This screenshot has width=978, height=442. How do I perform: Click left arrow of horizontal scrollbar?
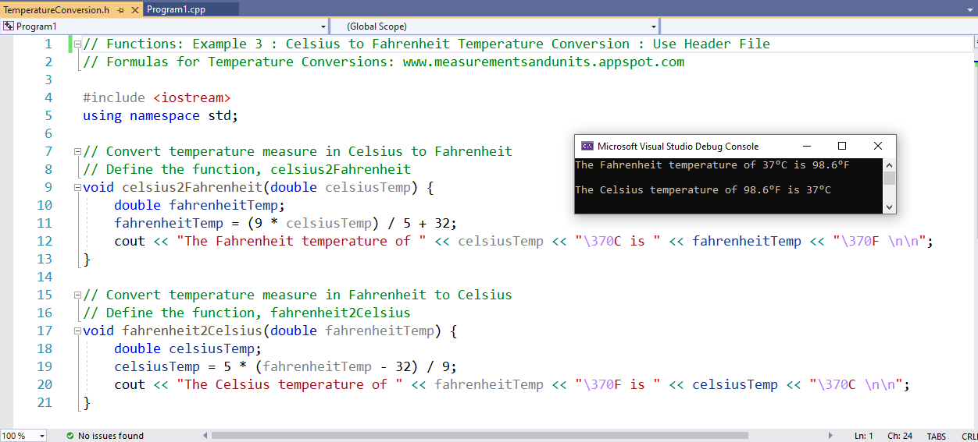pos(205,436)
